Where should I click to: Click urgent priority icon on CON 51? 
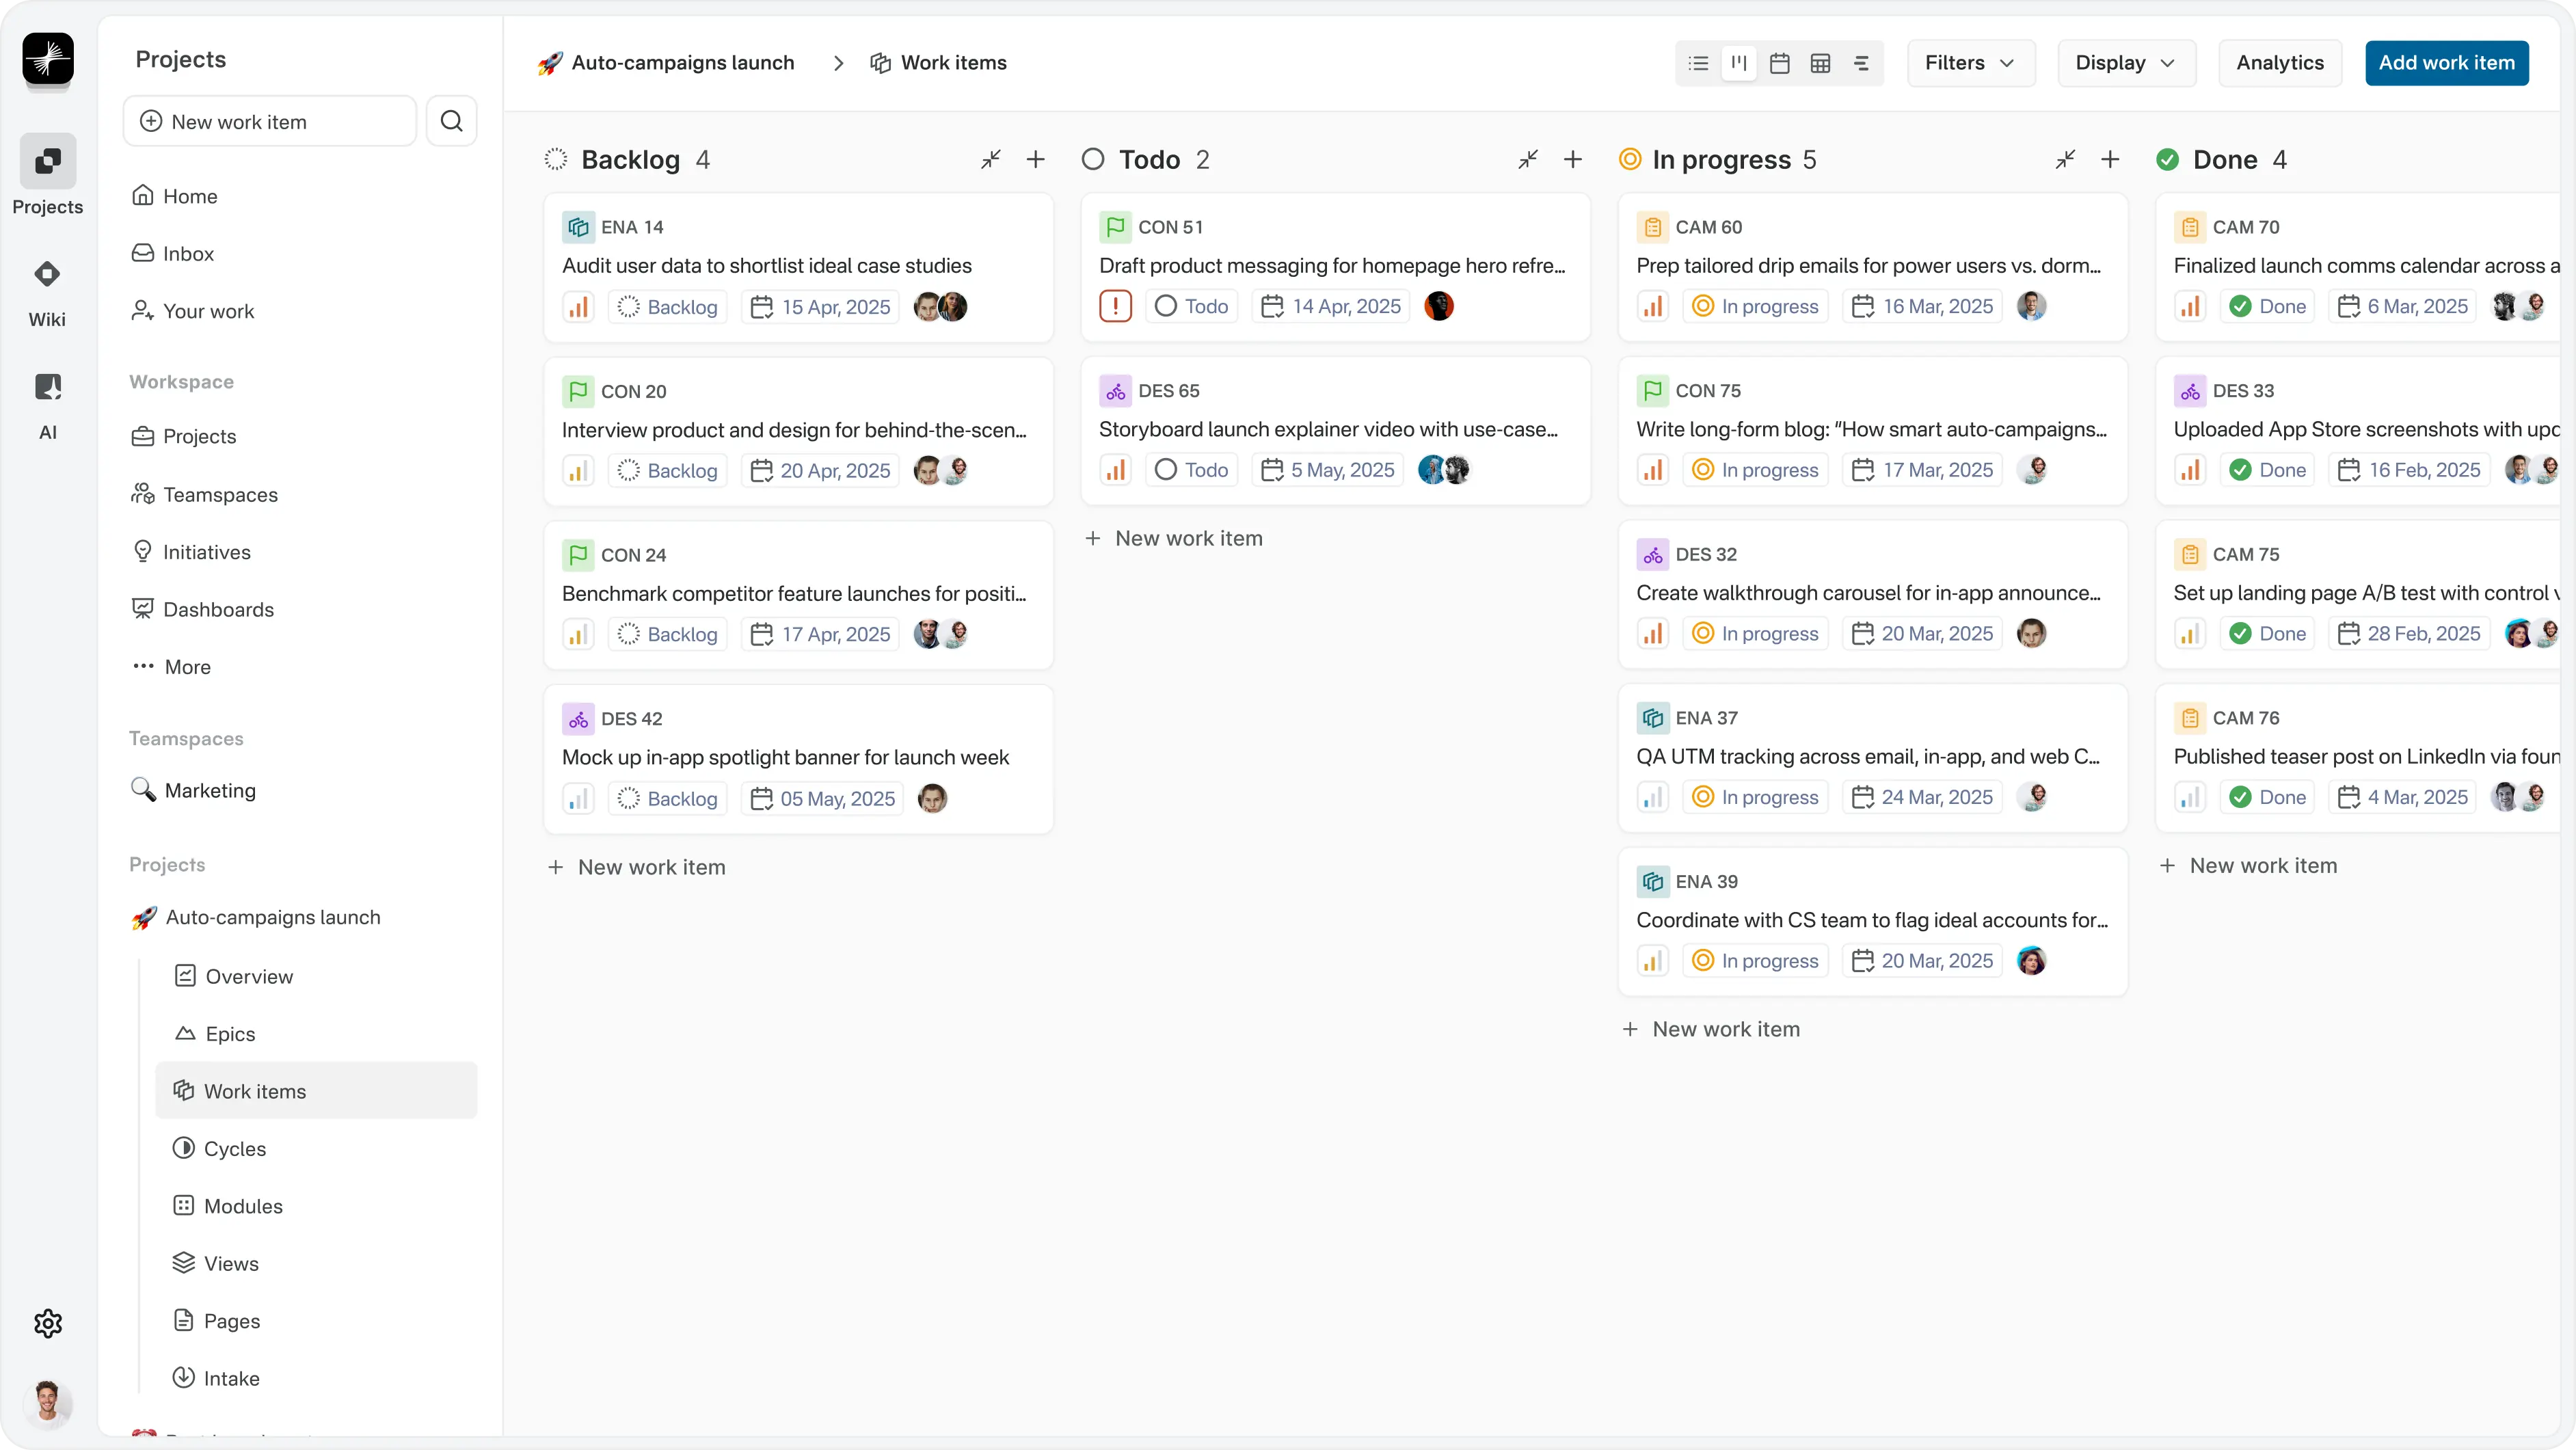[x=1115, y=306]
